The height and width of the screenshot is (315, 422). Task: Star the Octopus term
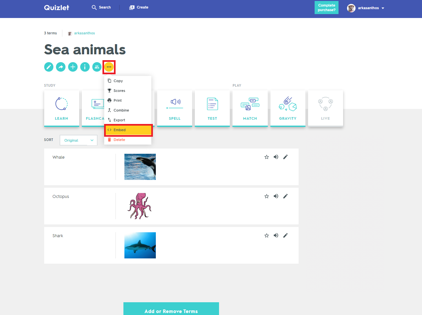(266, 196)
